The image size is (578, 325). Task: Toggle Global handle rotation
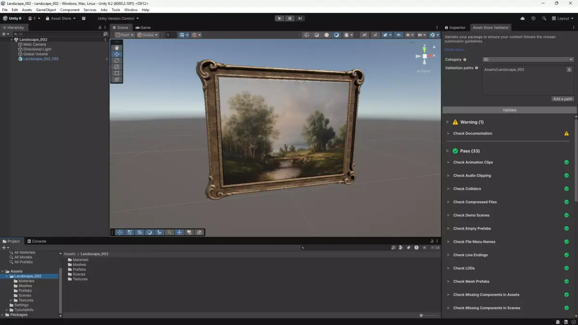(x=147, y=35)
